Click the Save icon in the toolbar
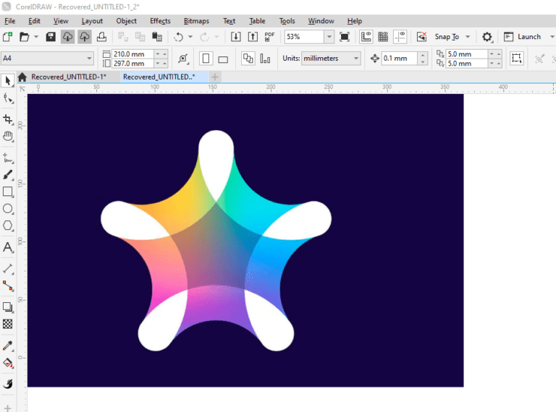This screenshot has height=412, width=556. click(51, 37)
